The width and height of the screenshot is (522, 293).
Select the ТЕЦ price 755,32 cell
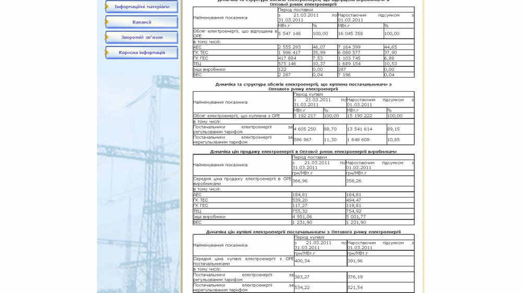point(319,211)
